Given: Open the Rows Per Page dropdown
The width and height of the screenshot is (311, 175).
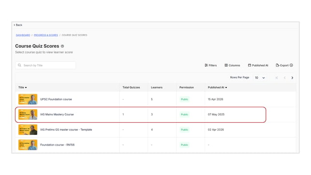Looking at the screenshot, I should 260,78.
